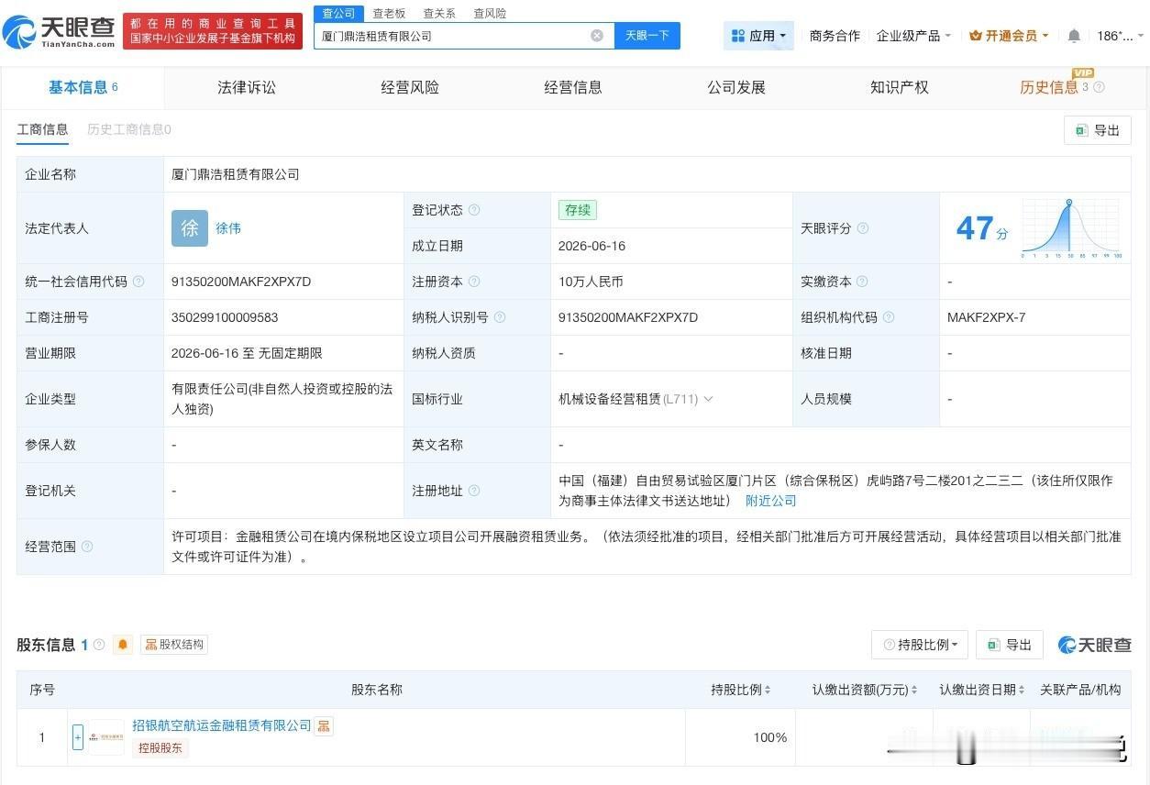1150x785 pixels.
Task: Click structure icon after 招银航空航运金融租赁有限公司
Action: [x=324, y=726]
